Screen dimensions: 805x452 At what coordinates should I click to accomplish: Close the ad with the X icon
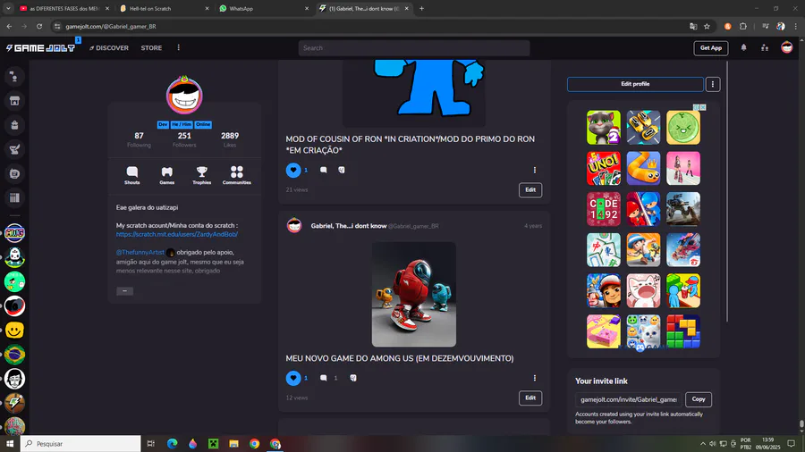click(x=703, y=107)
